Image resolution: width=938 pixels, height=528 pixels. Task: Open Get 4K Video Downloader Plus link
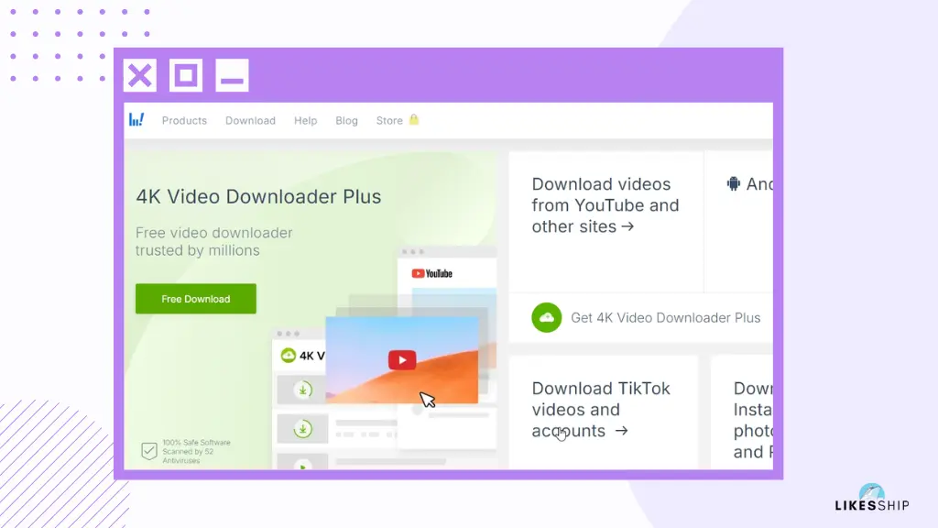point(665,318)
